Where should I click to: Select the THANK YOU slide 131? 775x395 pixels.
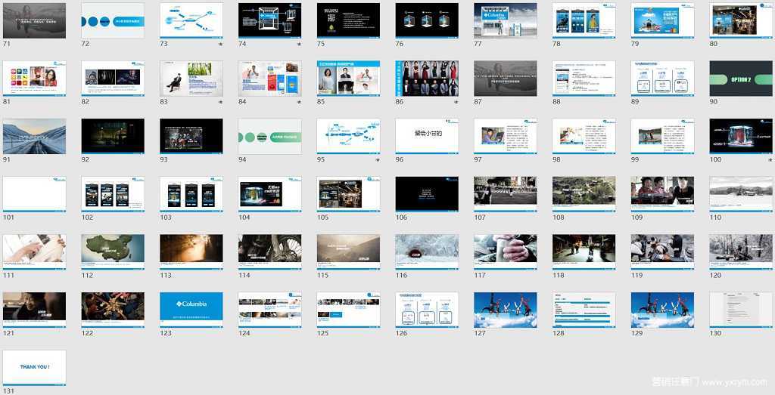click(x=34, y=368)
